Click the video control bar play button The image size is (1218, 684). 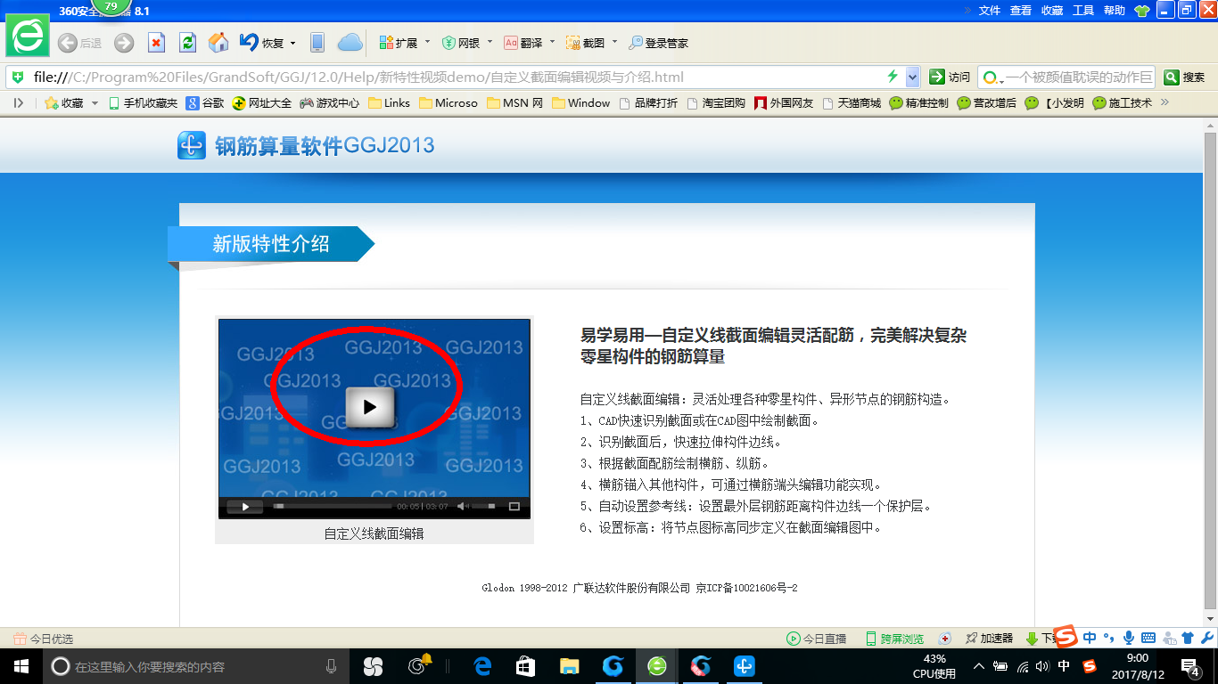245,507
